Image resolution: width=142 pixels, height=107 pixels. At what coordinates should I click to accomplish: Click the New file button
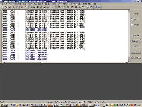point(136,35)
